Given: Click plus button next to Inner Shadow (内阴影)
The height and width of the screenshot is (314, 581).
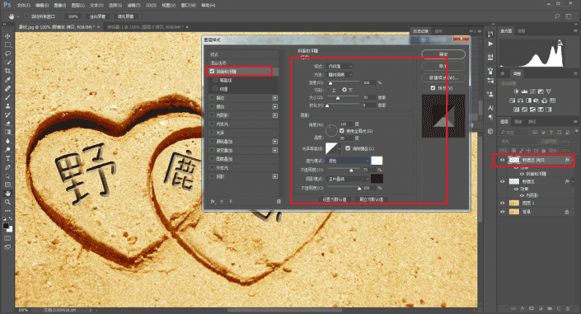Looking at the screenshot, I should click(x=275, y=115).
